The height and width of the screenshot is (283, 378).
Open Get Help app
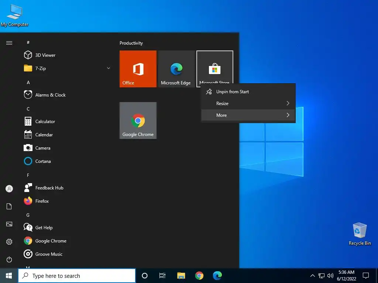[x=68, y=227]
